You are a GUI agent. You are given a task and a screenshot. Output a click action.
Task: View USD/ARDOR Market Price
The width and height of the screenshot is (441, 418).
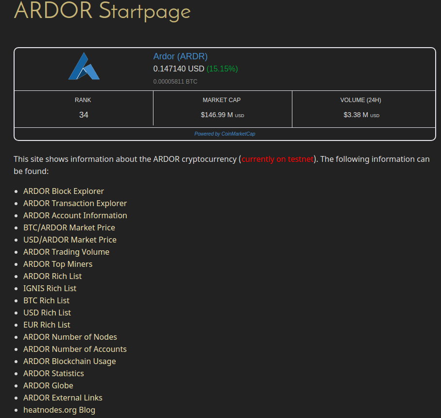[70, 240]
